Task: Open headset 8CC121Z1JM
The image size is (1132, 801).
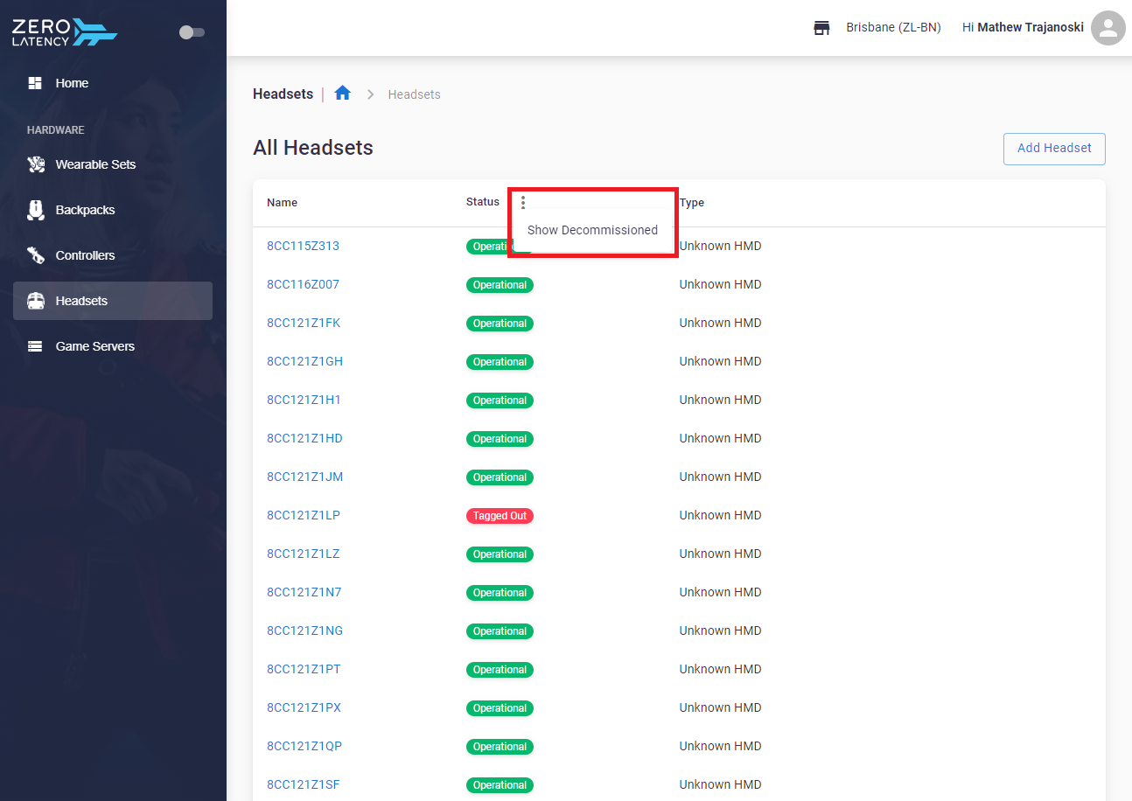Action: (x=304, y=477)
